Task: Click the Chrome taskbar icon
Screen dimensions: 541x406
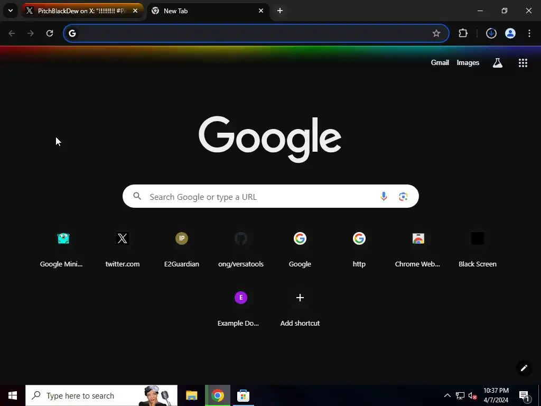Action: click(217, 395)
